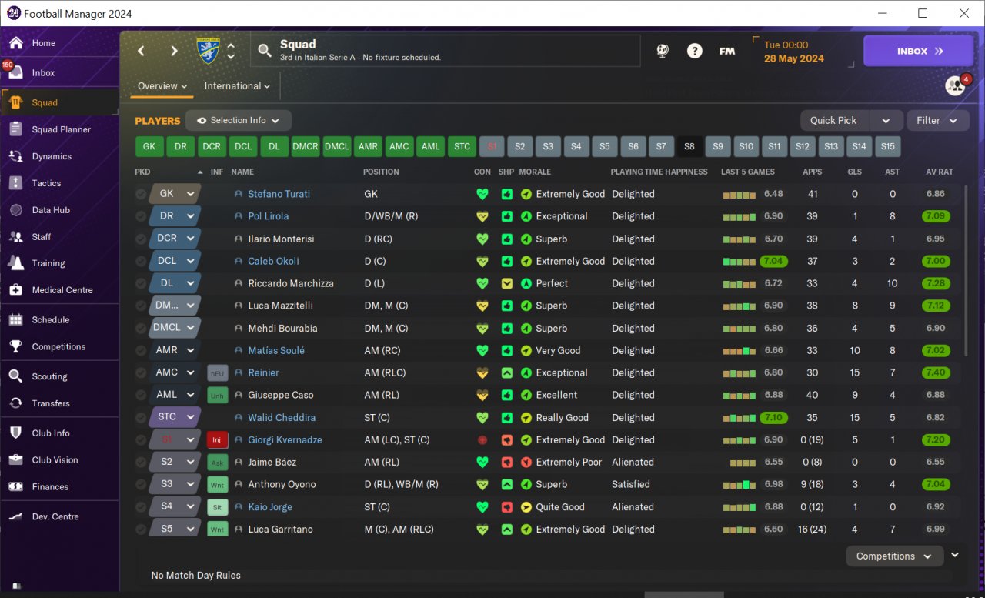The height and width of the screenshot is (598, 985).
Task: Open Kaio Jorge's player profile
Action: coord(270,507)
